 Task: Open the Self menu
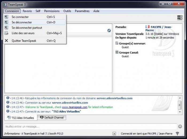(38, 11)
